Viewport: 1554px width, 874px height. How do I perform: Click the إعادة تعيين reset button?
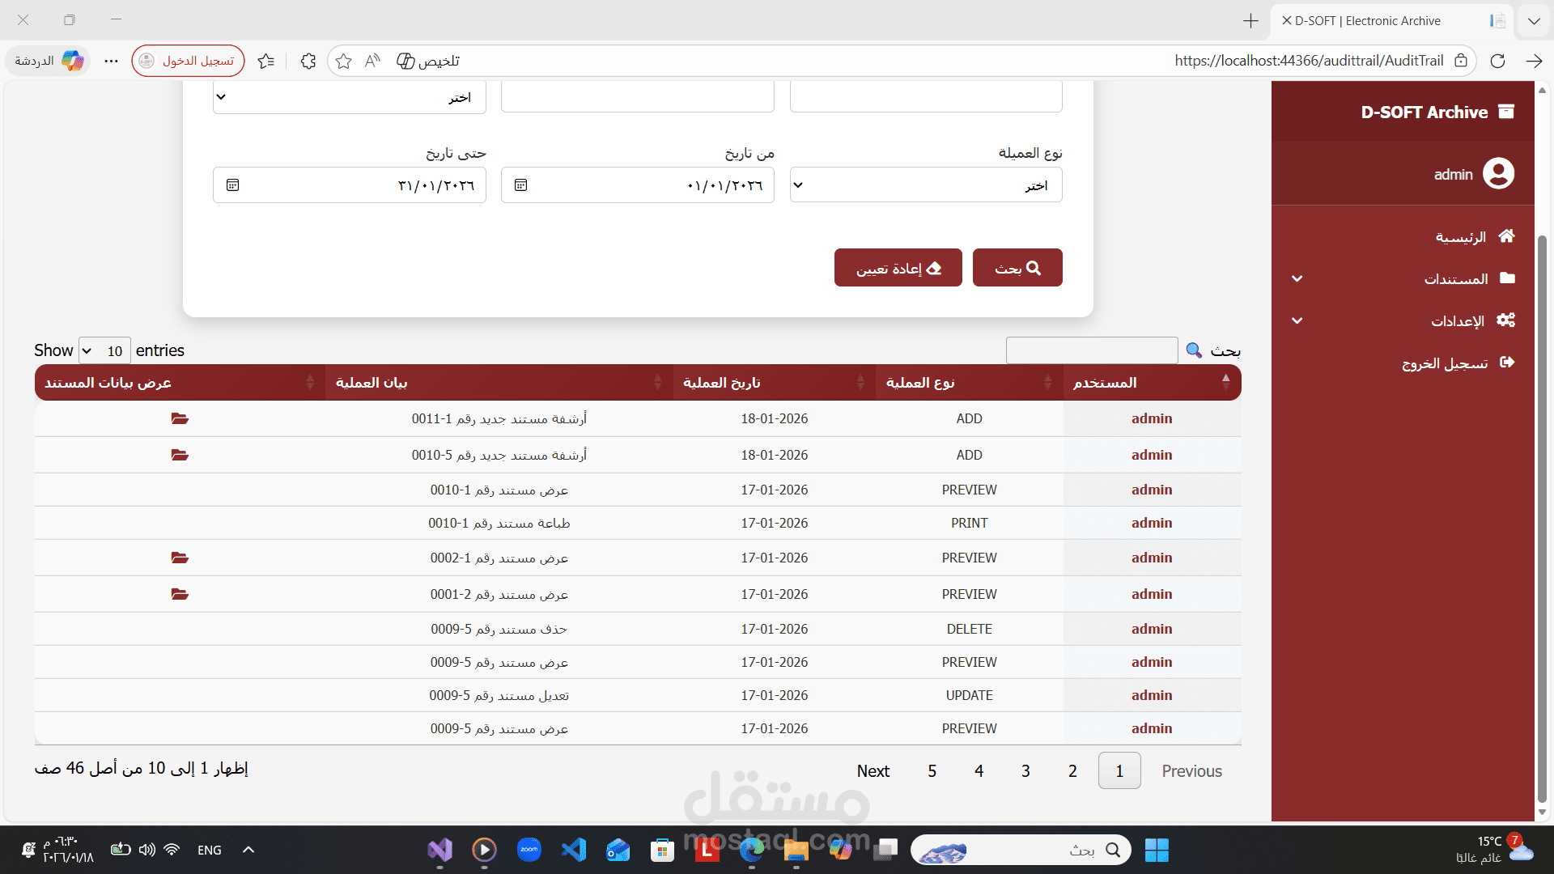coord(898,268)
